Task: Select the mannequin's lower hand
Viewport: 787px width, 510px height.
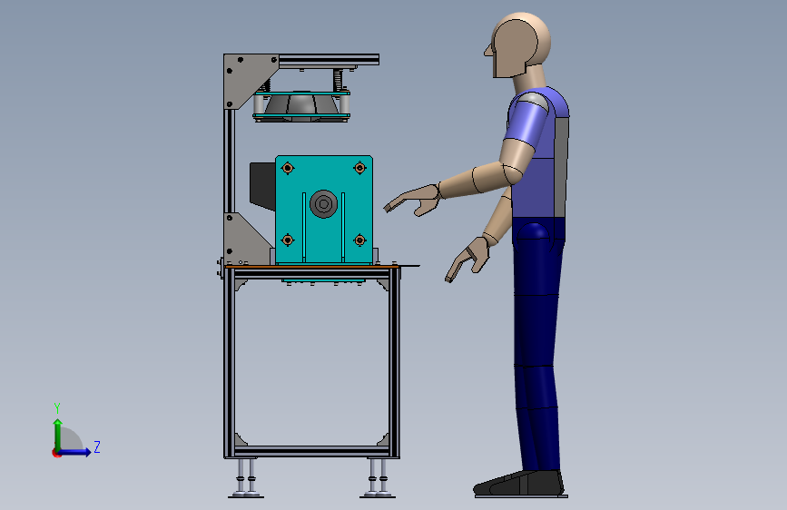Action: click(467, 259)
